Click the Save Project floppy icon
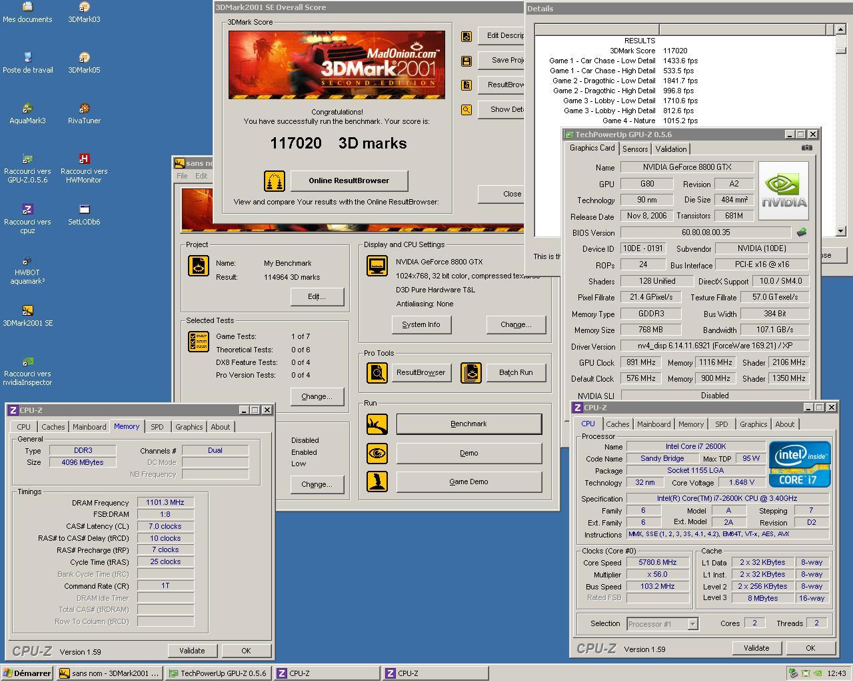853x682 pixels. point(466,61)
